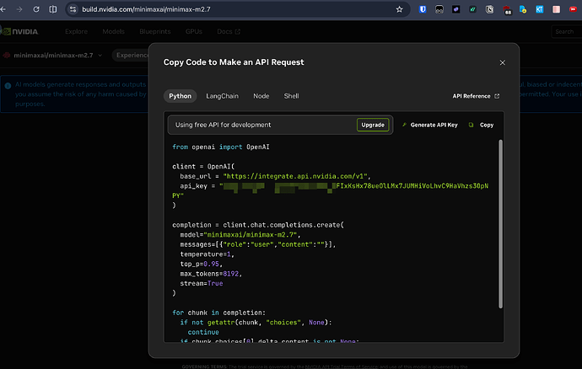
Task: Click the Upgrade button
Action: click(373, 125)
